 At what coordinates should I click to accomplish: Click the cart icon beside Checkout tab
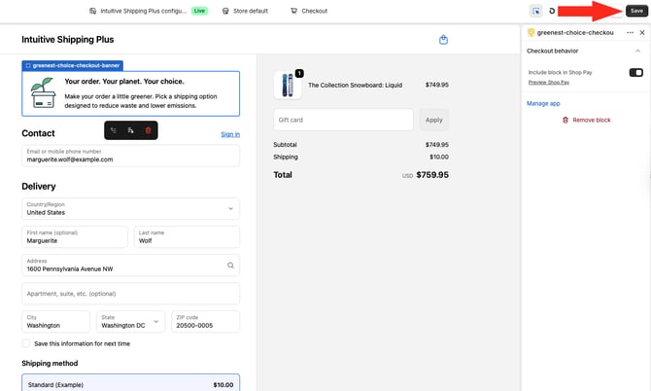(x=294, y=12)
